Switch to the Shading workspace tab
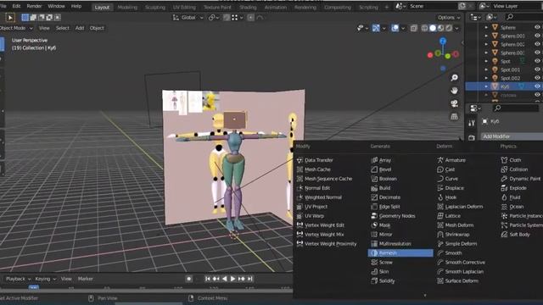This screenshot has width=543, height=305. 248,8
